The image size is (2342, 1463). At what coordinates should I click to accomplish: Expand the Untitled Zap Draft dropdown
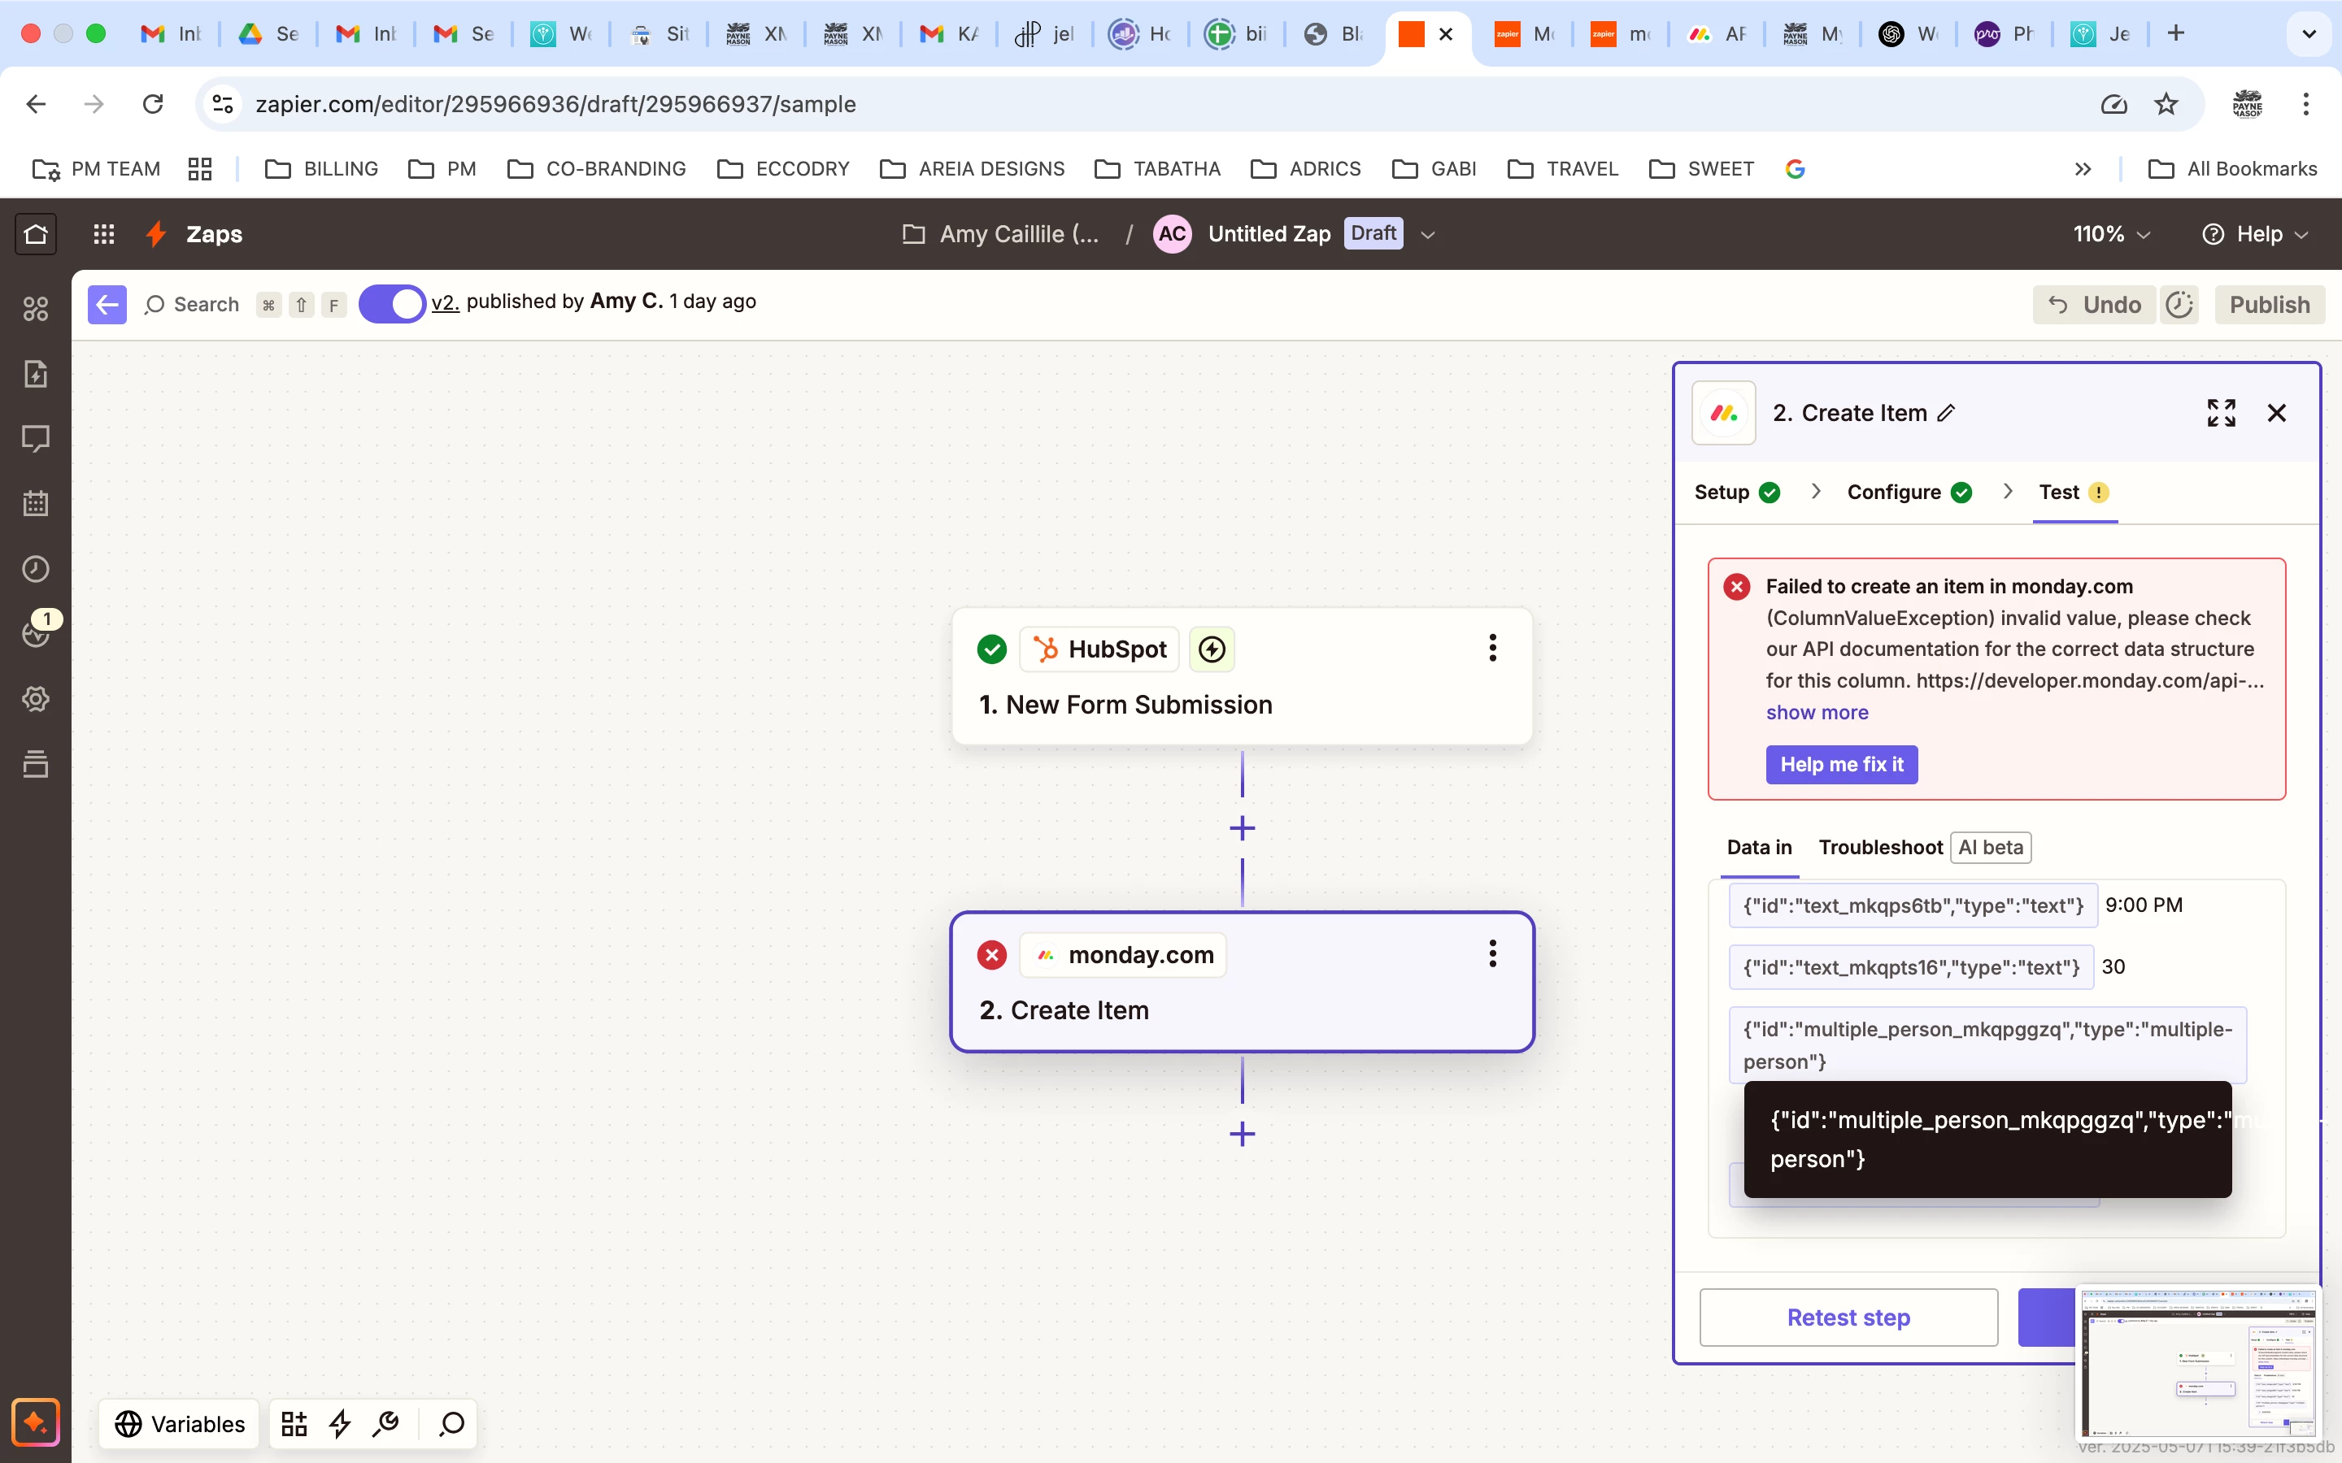1427,234
